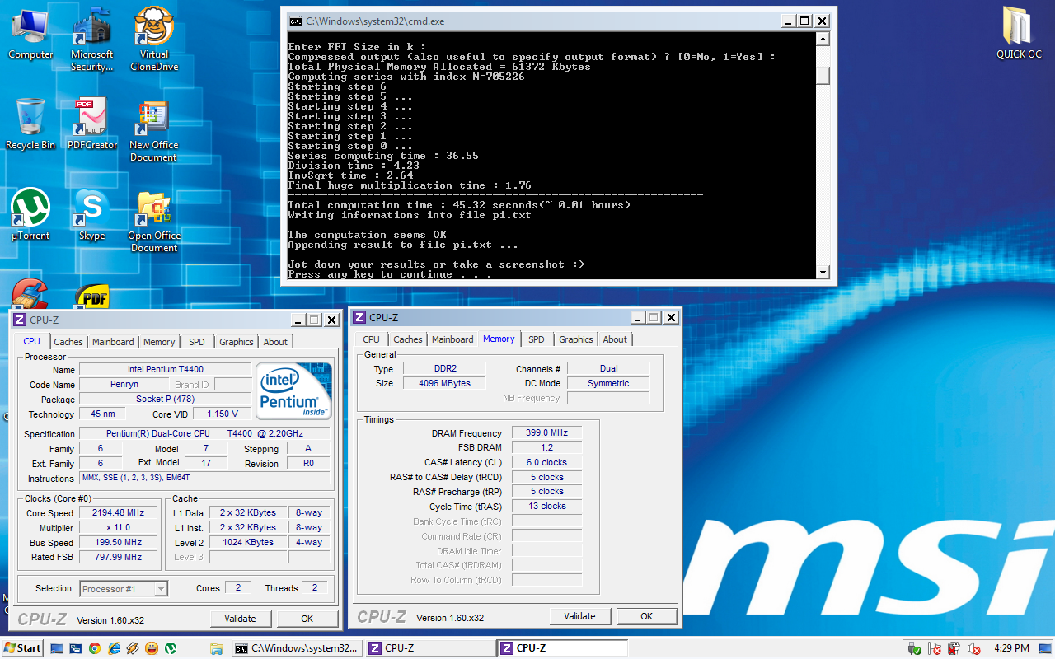Screen dimensions: 1055x659
Task: Open SPD tab in left CPU-Z window
Action: click(197, 342)
